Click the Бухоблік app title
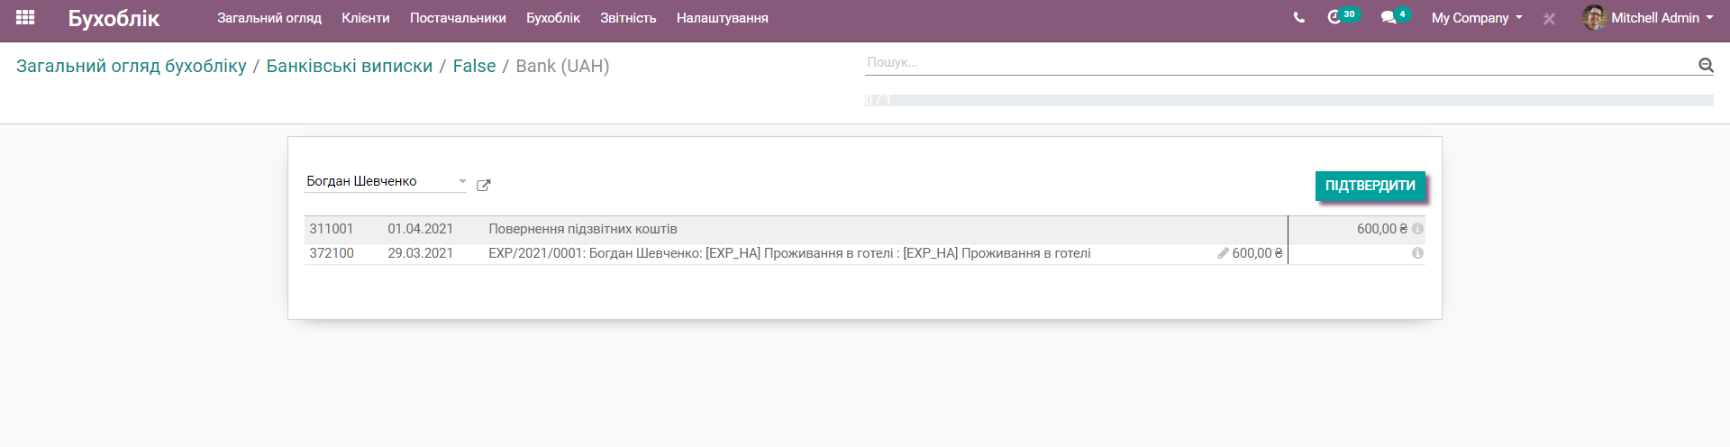The image size is (1730, 447). (114, 18)
